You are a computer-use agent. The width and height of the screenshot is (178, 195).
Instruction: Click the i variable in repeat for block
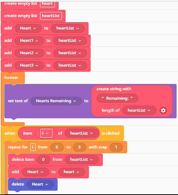coord(33,147)
